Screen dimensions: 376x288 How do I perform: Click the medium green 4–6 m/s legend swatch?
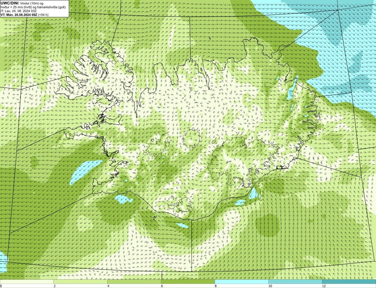coord(134,282)
